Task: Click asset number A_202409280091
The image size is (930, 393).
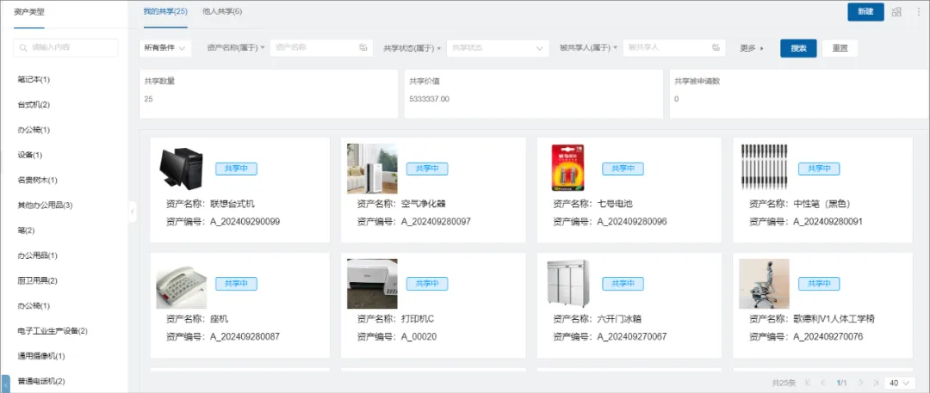Action: 828,222
